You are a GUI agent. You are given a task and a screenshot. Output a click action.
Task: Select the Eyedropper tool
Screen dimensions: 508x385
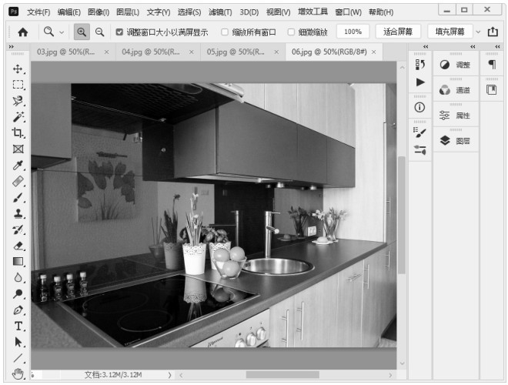(18, 165)
